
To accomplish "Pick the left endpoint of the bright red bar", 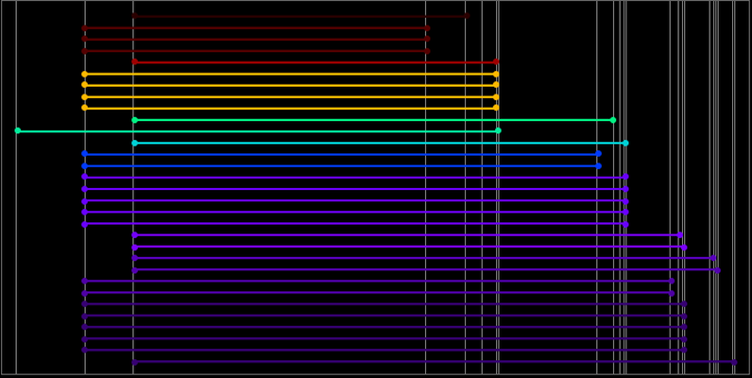I will tap(134, 61).
